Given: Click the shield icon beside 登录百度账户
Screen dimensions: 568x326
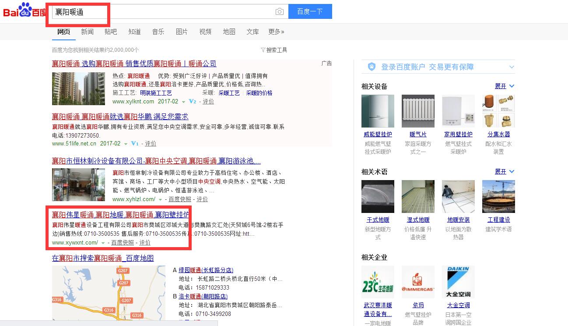Looking at the screenshot, I should point(372,67).
